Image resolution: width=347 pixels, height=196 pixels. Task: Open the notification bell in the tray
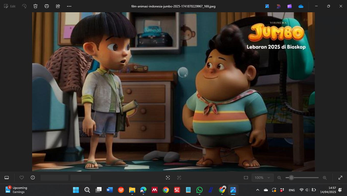(x=340, y=190)
